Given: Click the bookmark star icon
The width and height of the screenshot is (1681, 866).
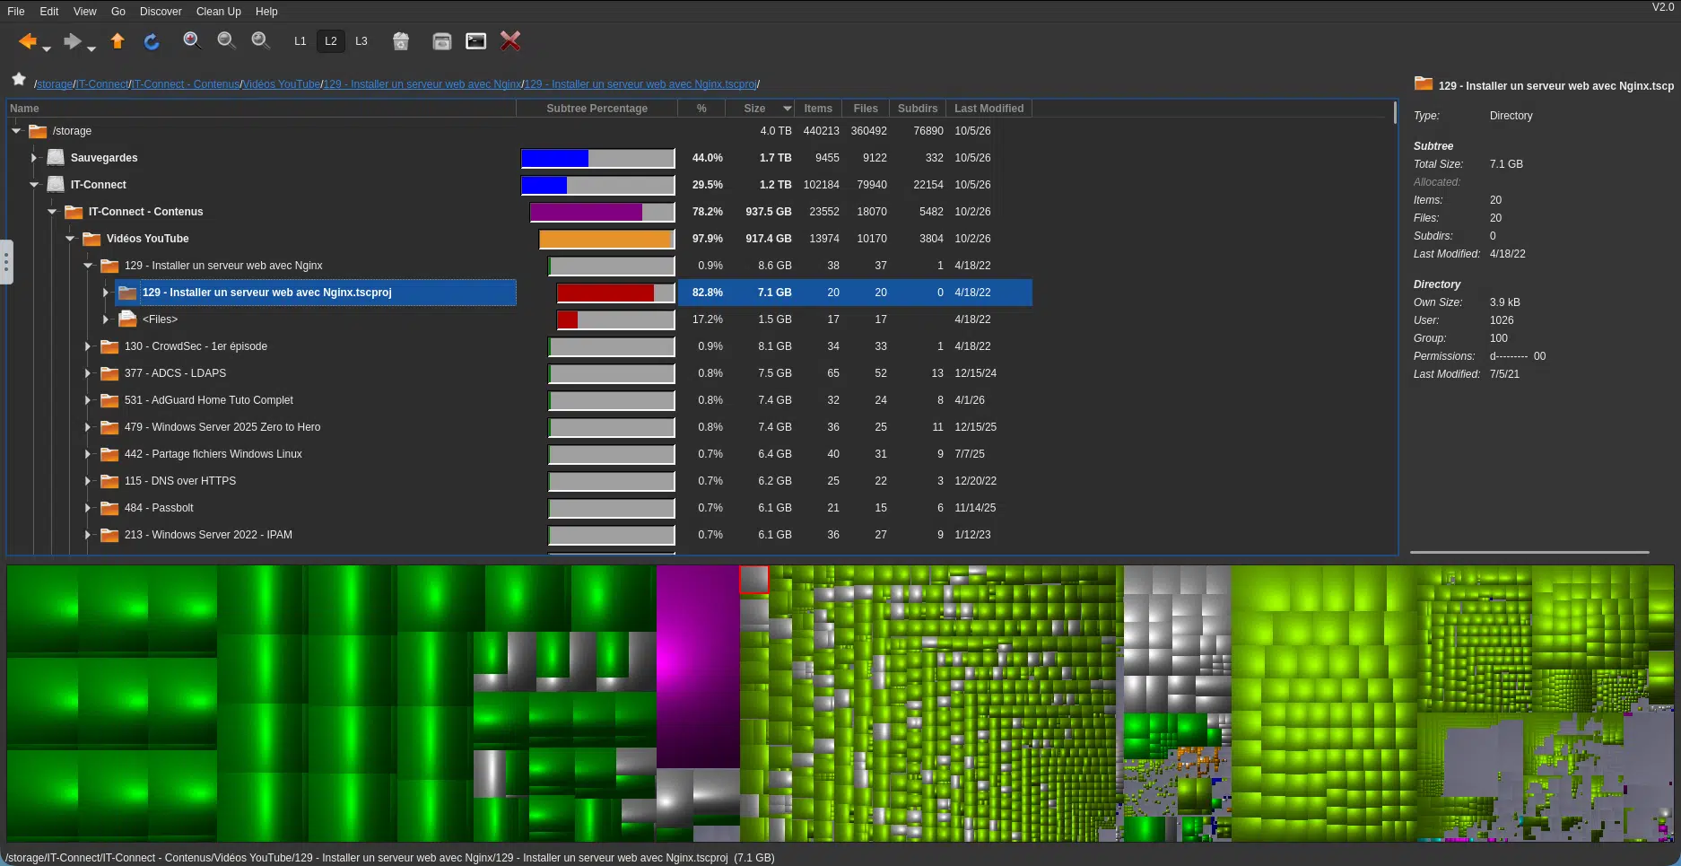Looking at the screenshot, I should 19,79.
